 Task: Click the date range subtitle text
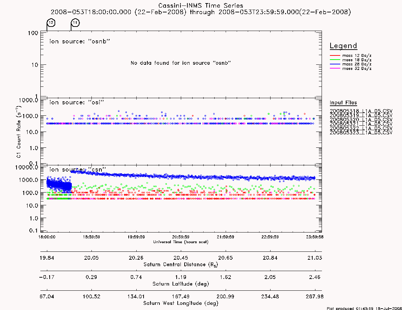click(201, 12)
